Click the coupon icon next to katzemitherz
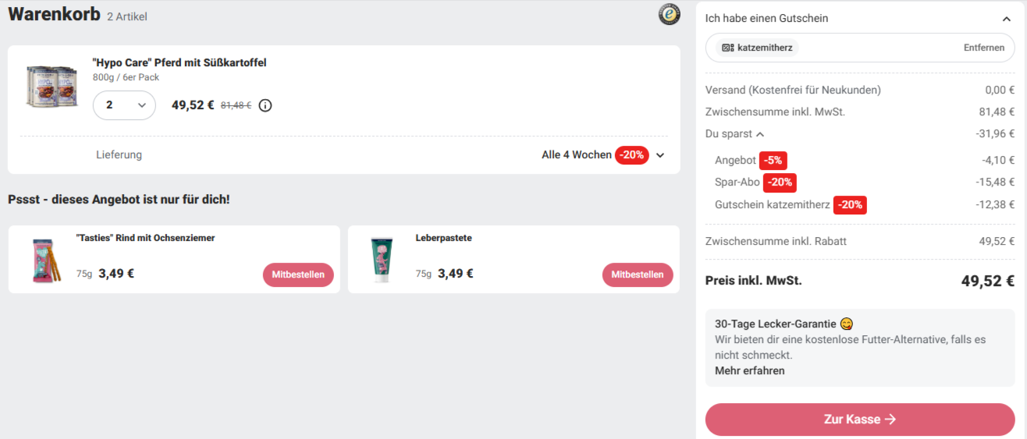 click(x=727, y=48)
